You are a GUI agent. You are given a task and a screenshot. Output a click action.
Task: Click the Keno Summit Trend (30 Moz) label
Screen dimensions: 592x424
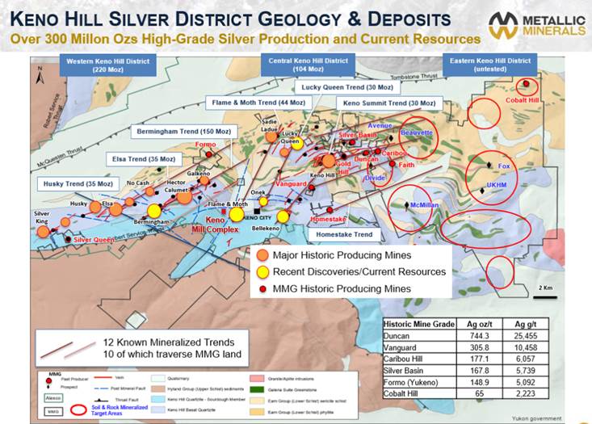(389, 103)
